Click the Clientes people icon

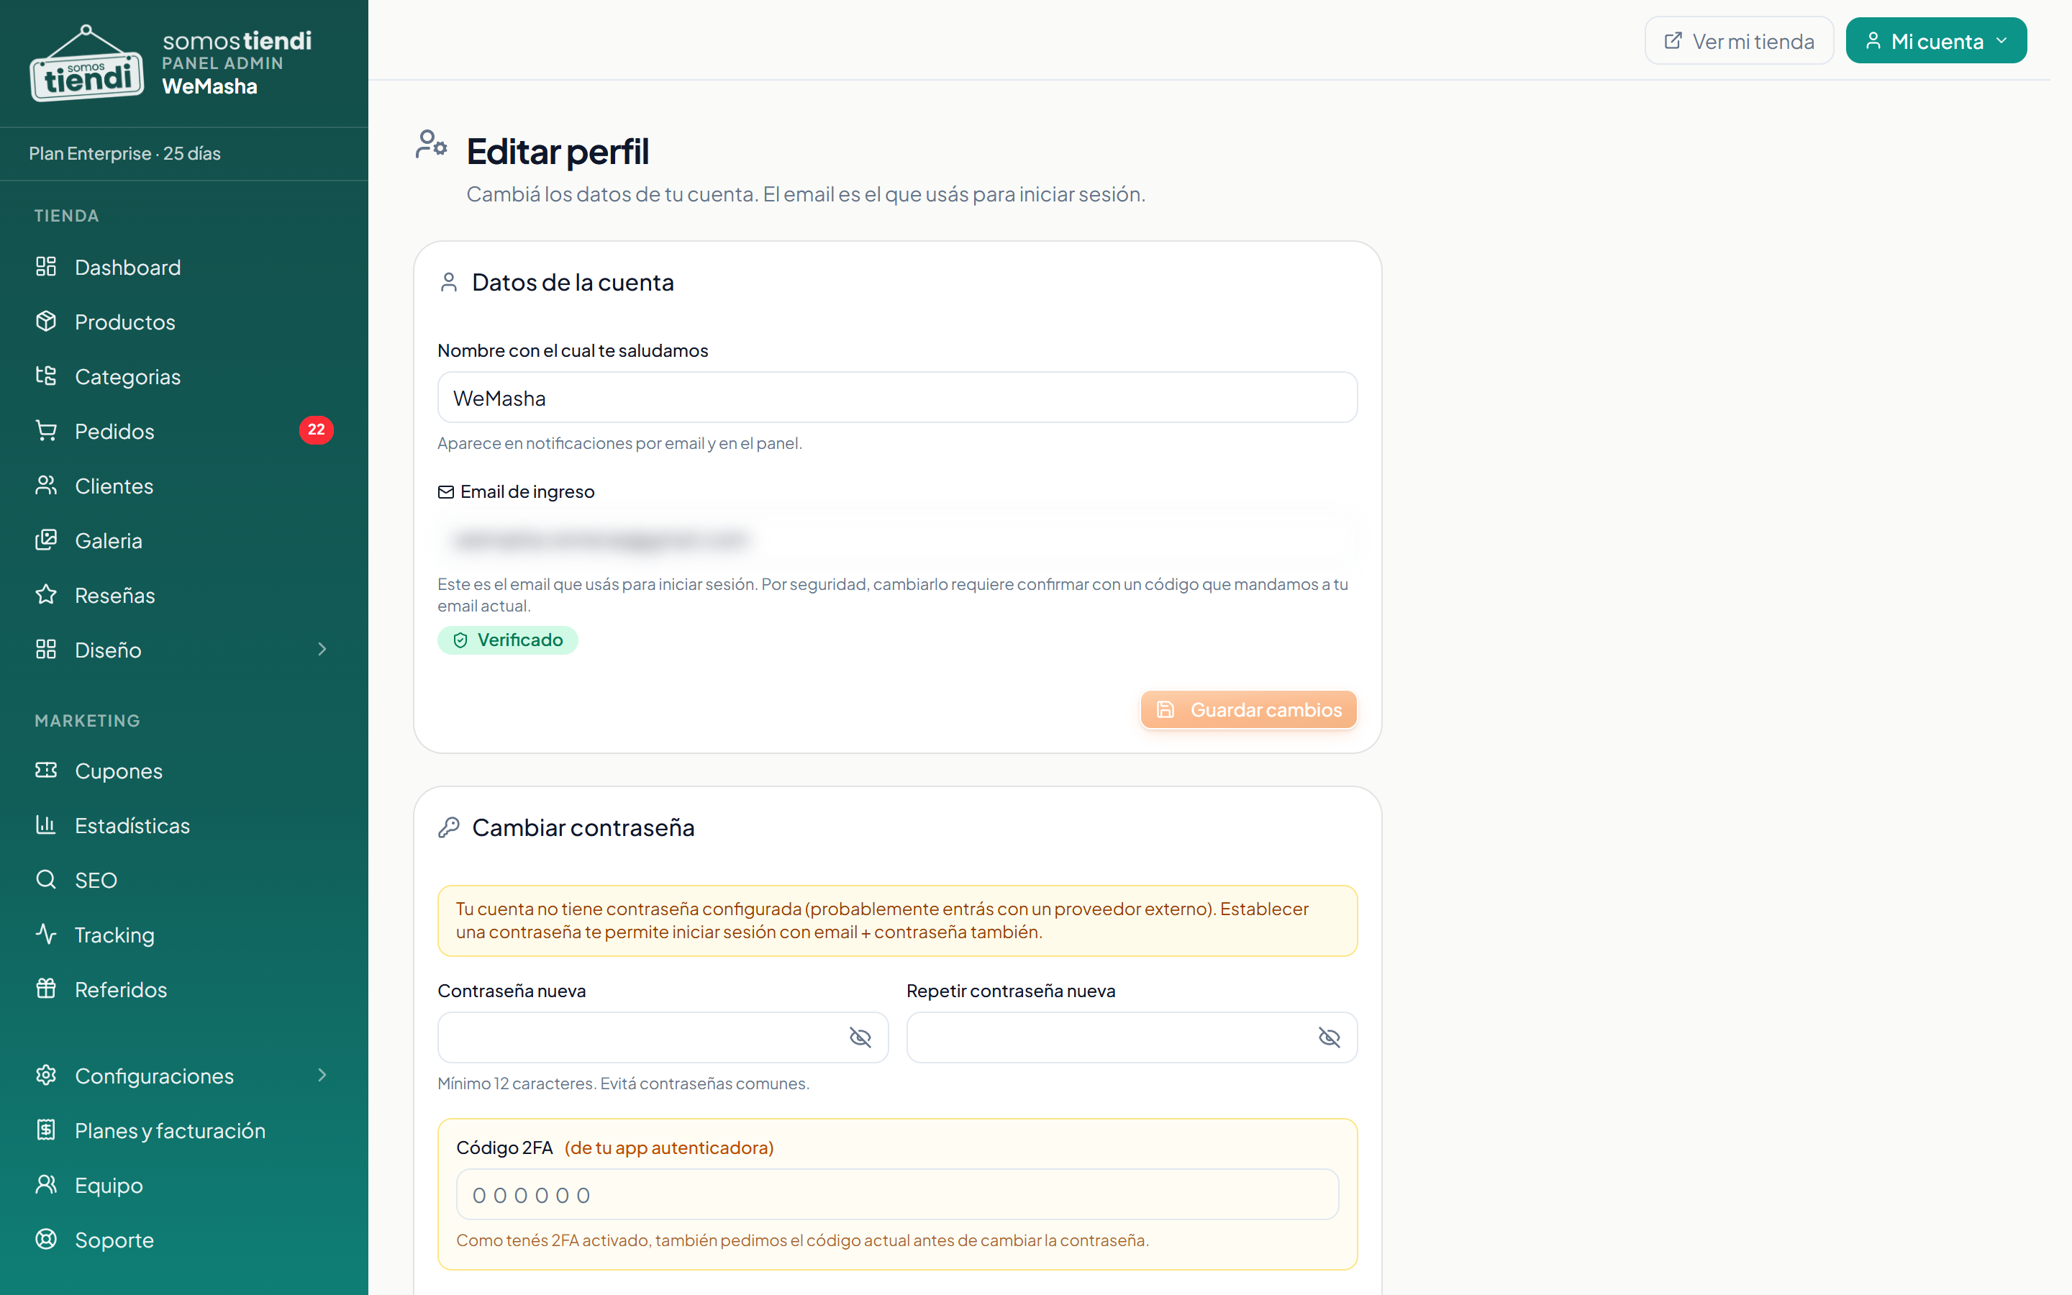(46, 486)
